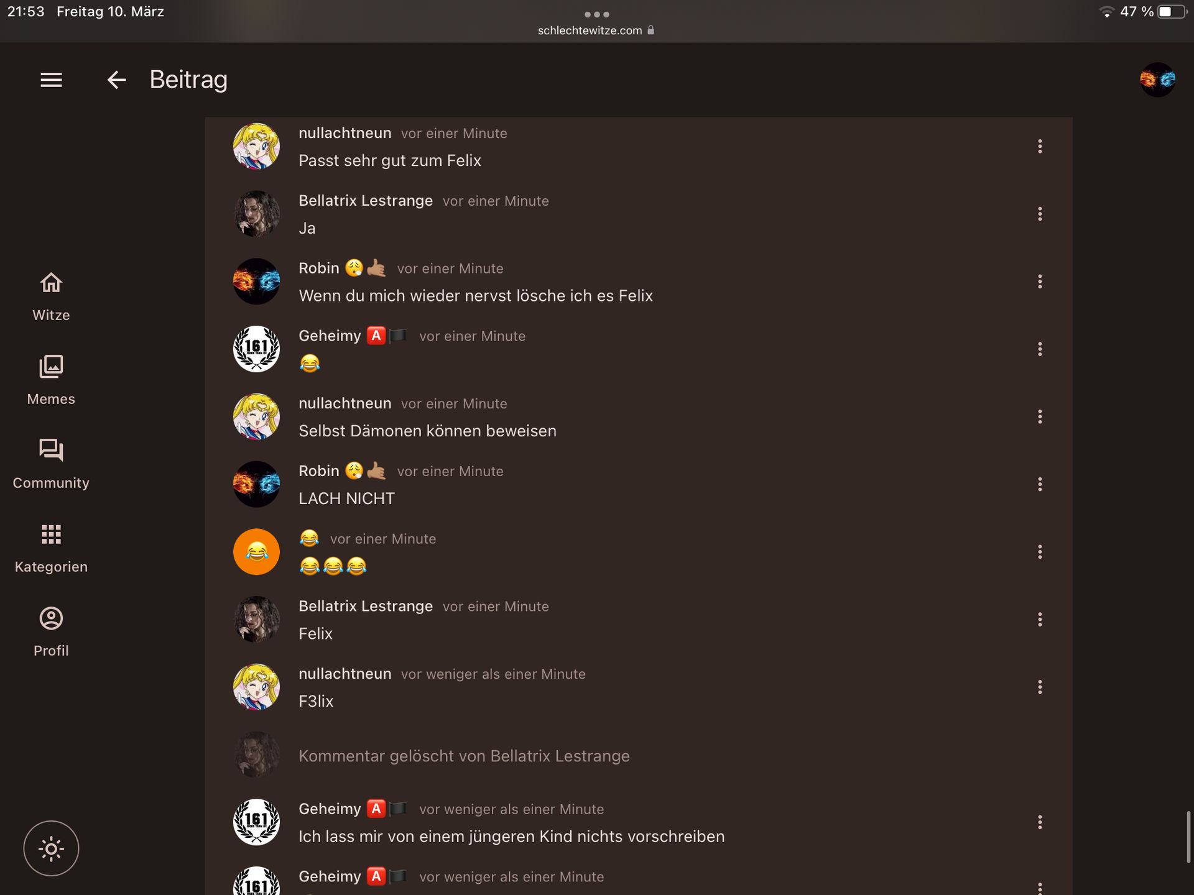Open options for "Selbst Dämonen können beweisen" comment
Image resolution: width=1194 pixels, height=895 pixels.
point(1040,416)
